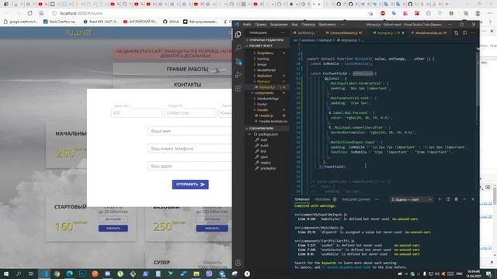Expand the Image folder
This screenshot has height=279, width=497.
(262, 64)
